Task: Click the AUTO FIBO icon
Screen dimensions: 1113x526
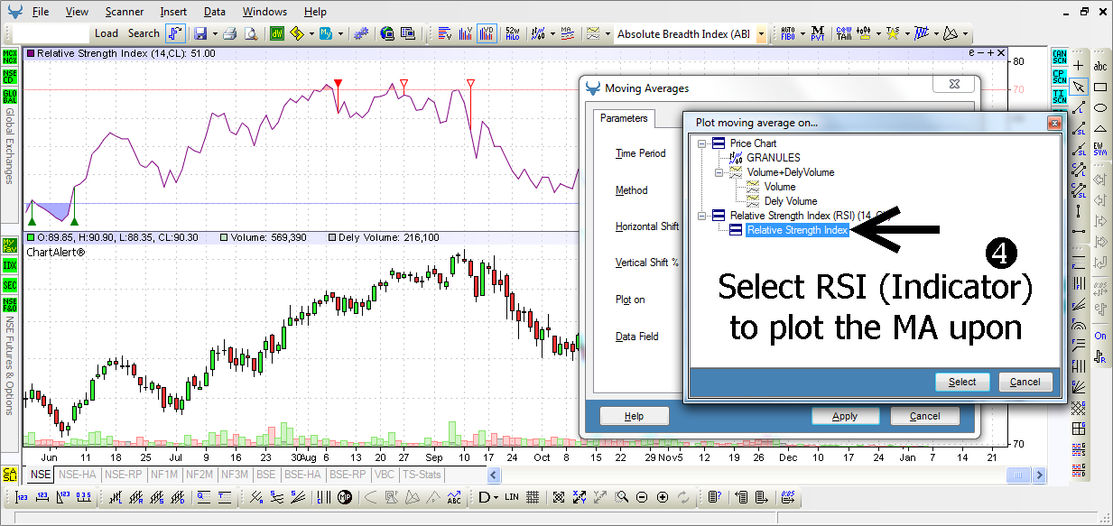Action: 787,33
